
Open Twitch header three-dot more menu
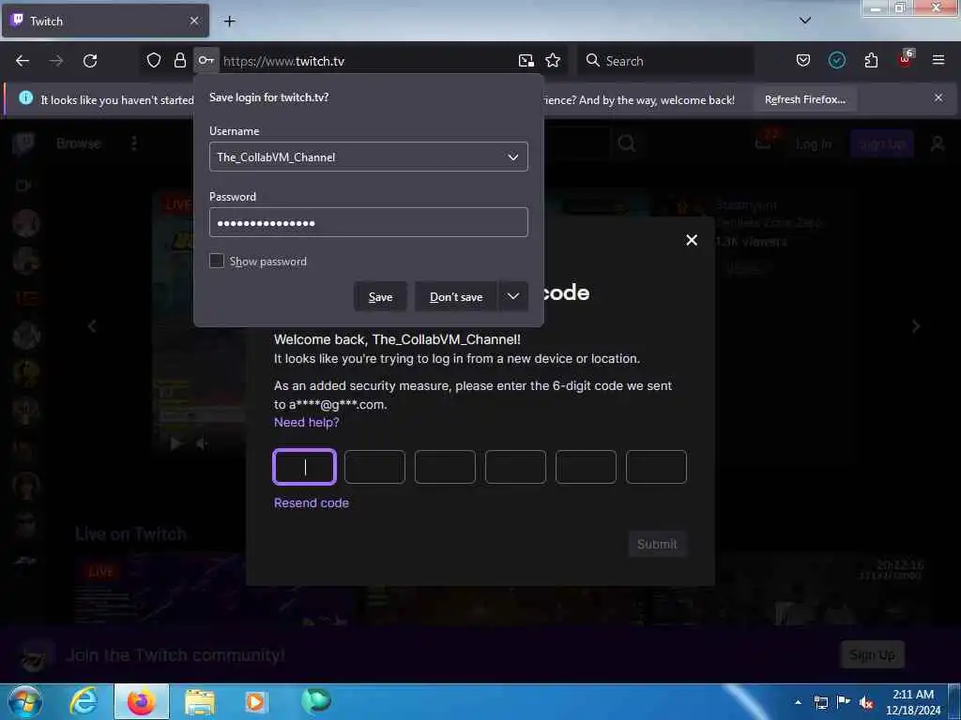pyautogui.click(x=133, y=143)
